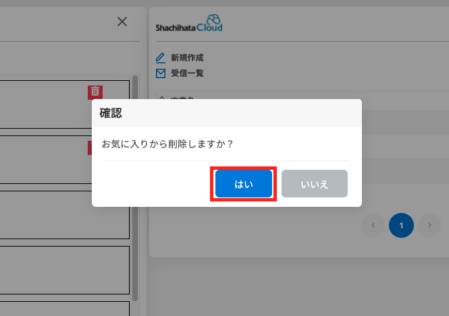Select the fourth favorites list box
449x316 pixels.
point(64,270)
